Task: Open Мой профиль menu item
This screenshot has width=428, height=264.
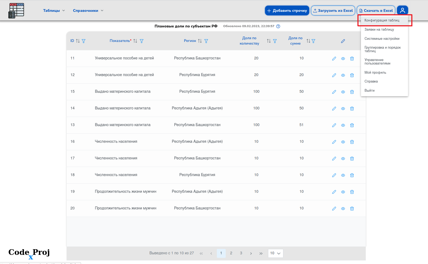Action: [x=384, y=73]
